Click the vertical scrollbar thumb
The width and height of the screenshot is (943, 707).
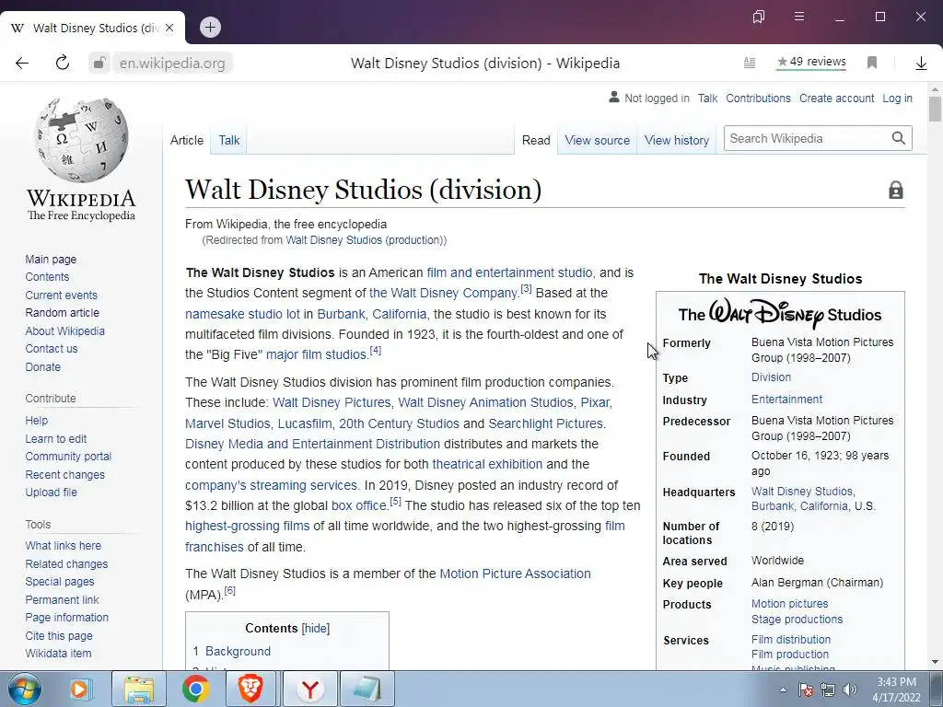pyautogui.click(x=935, y=109)
